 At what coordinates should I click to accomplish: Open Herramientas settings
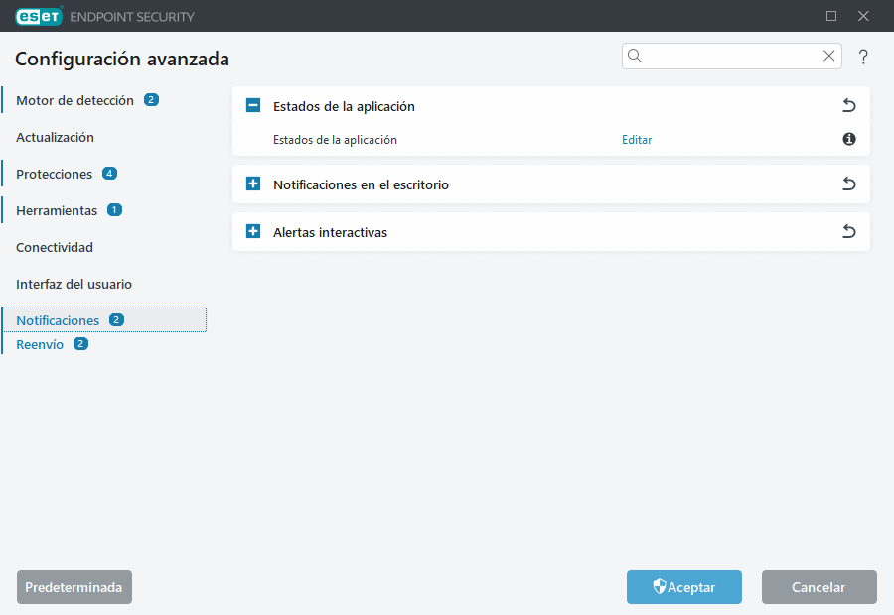pyautogui.click(x=56, y=210)
